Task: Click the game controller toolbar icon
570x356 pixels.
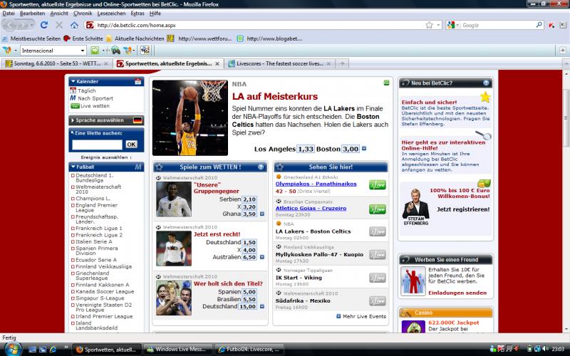Action: click(x=115, y=50)
